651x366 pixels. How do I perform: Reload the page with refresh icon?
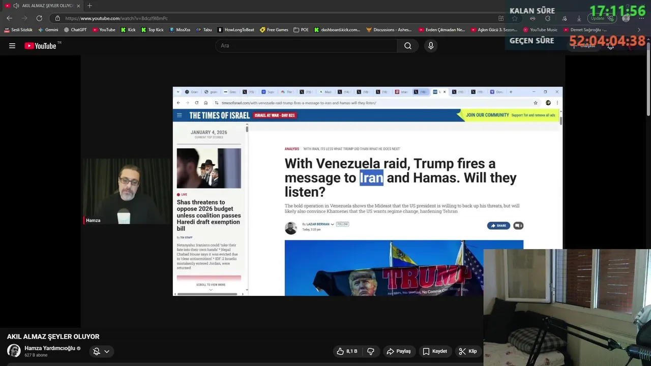39,18
